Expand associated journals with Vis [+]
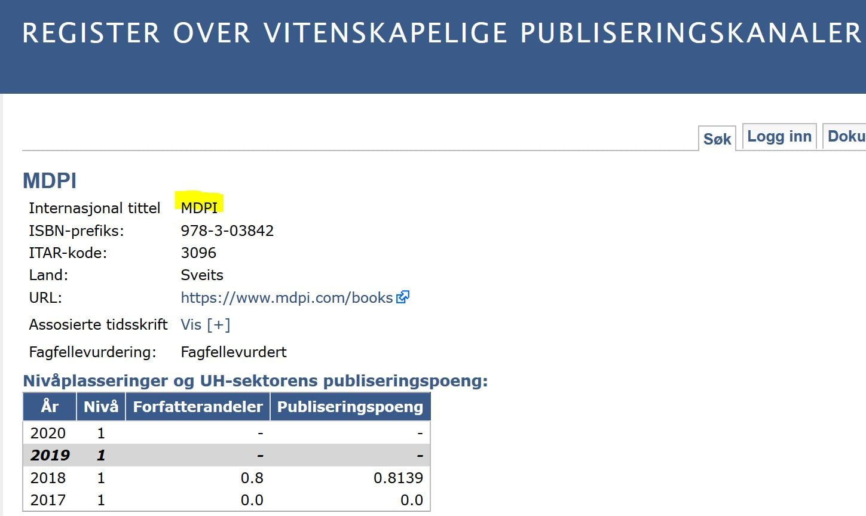Screen dimensions: 866x516 point(205,325)
